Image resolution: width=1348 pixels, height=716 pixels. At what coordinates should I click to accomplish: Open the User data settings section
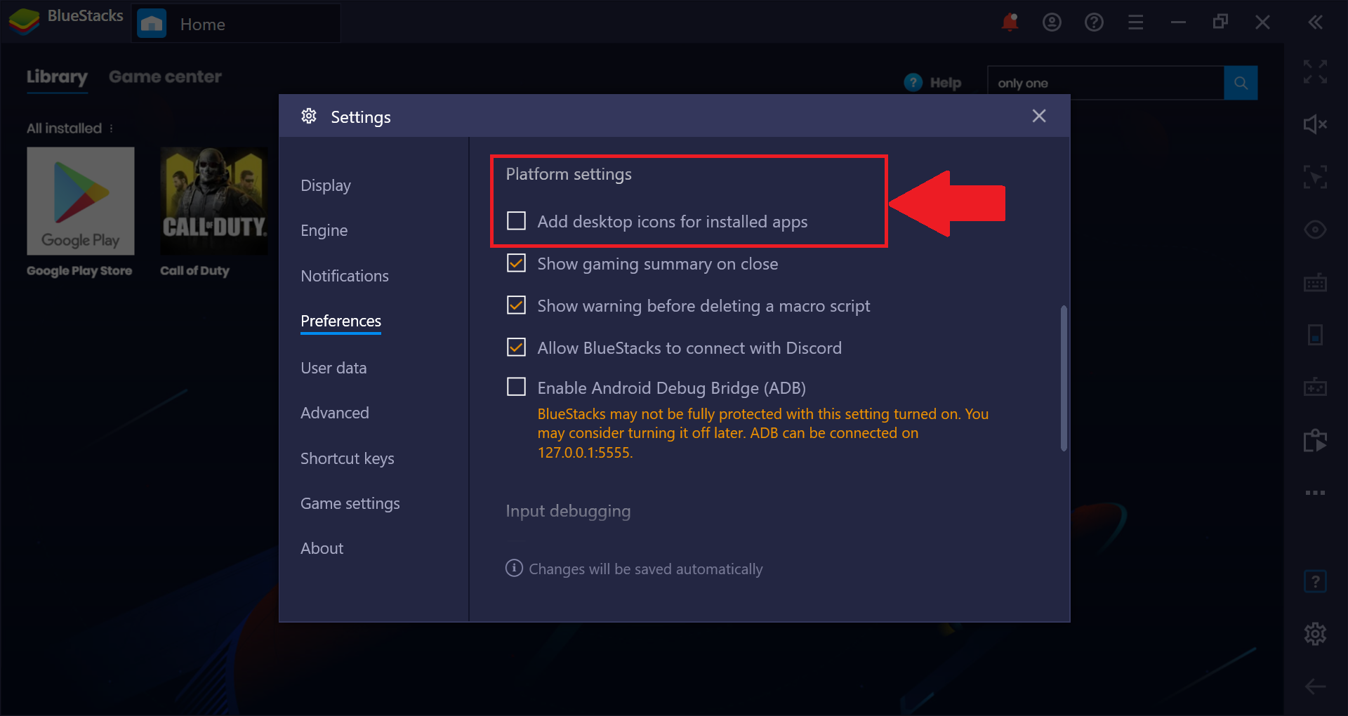[333, 368]
